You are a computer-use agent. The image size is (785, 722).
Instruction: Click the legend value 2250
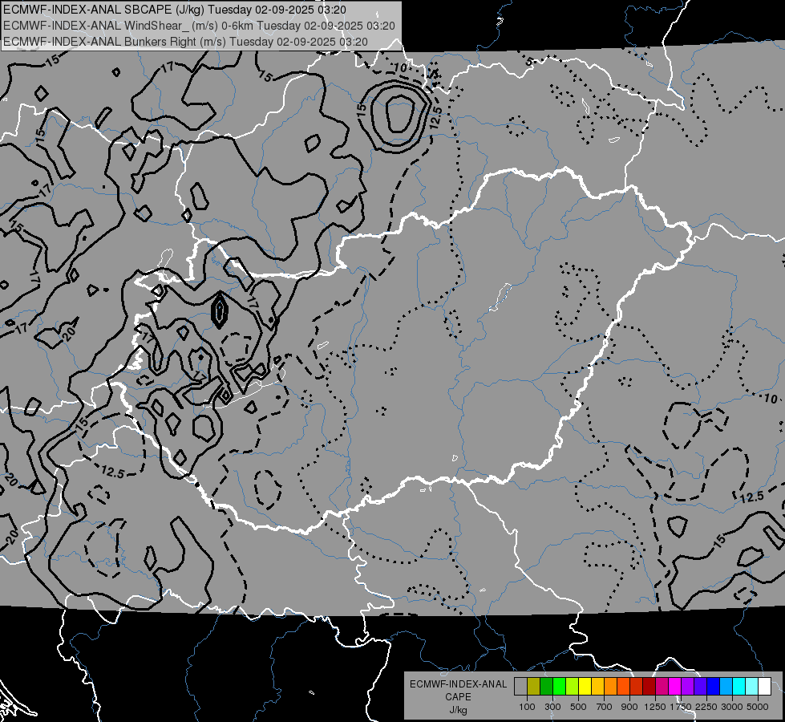(707, 707)
